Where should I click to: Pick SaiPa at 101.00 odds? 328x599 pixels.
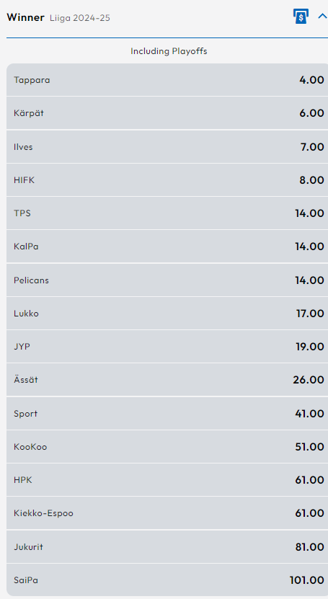(167, 580)
